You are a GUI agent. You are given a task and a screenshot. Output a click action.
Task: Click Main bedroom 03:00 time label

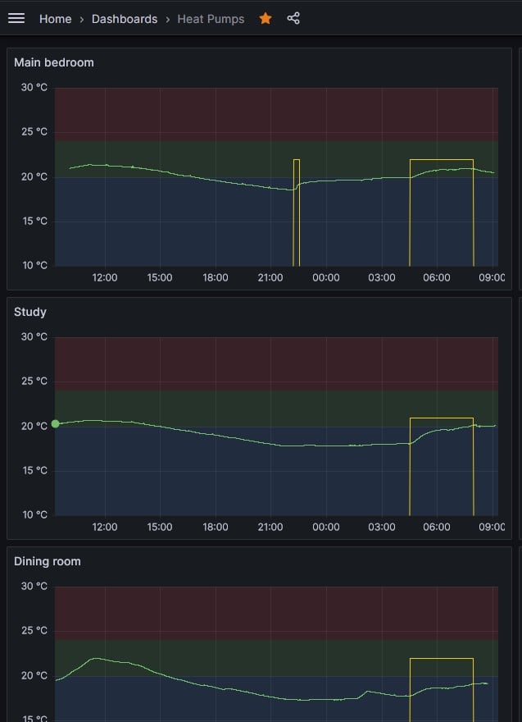pos(382,277)
